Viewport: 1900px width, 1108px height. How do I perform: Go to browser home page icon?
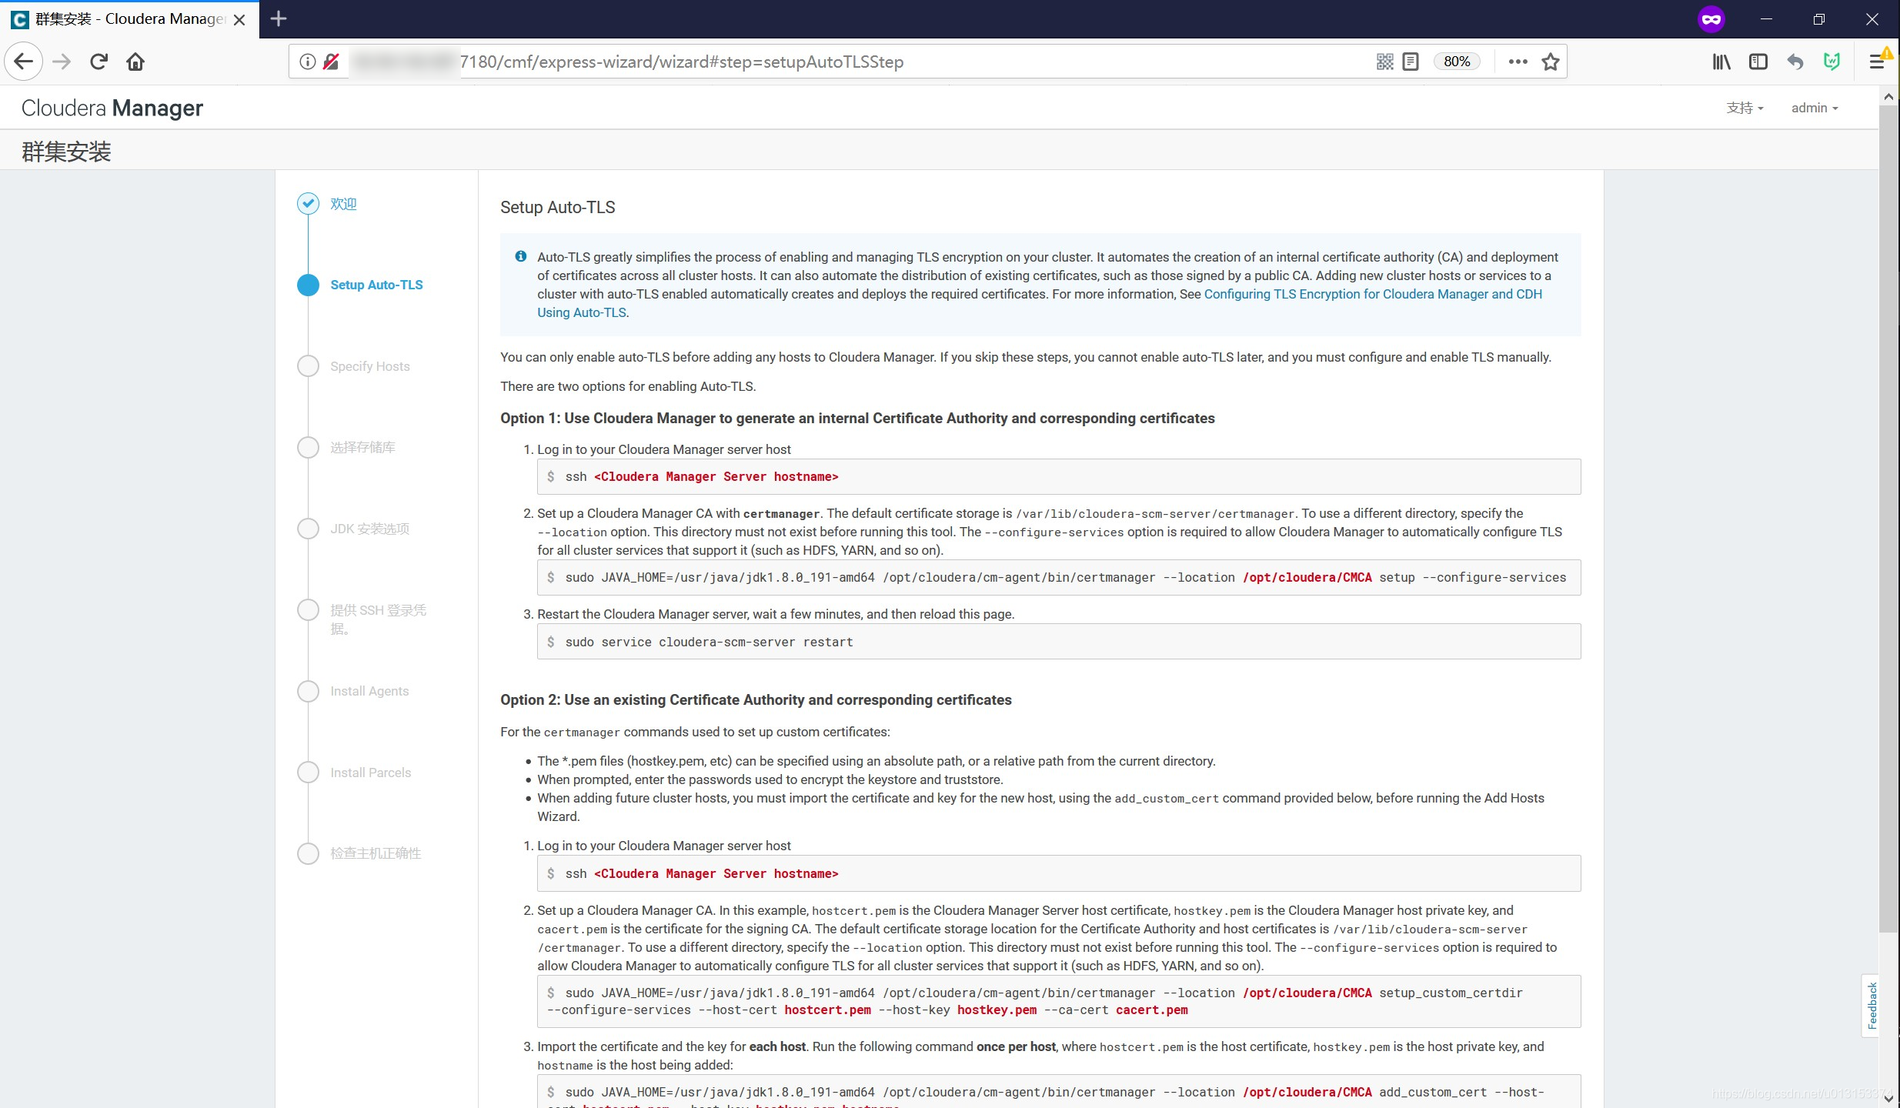click(135, 62)
